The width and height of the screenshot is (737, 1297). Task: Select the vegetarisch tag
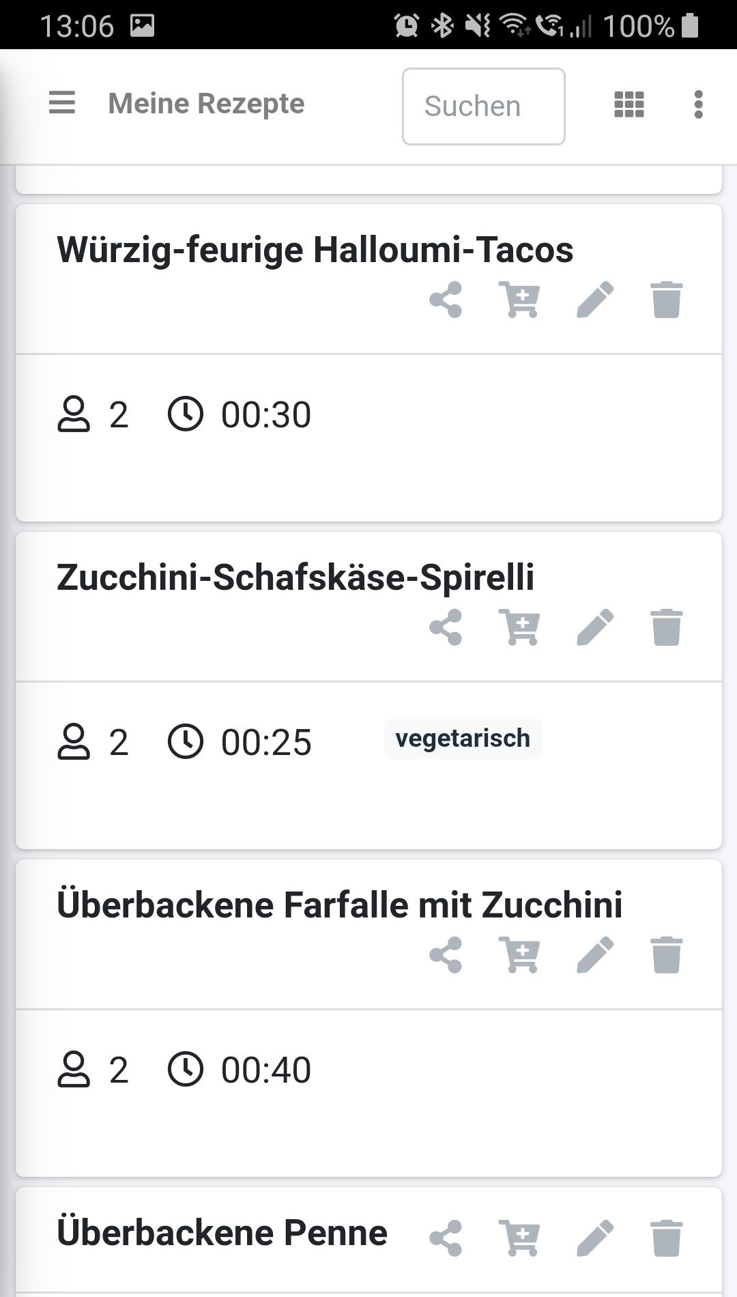(463, 739)
